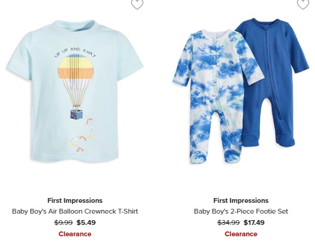
Task: Click First Impressions brand above the T-Shirt title
Action: tap(75, 200)
